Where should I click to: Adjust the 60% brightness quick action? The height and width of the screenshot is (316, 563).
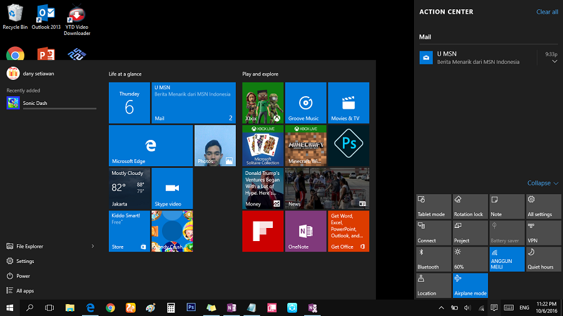click(470, 259)
